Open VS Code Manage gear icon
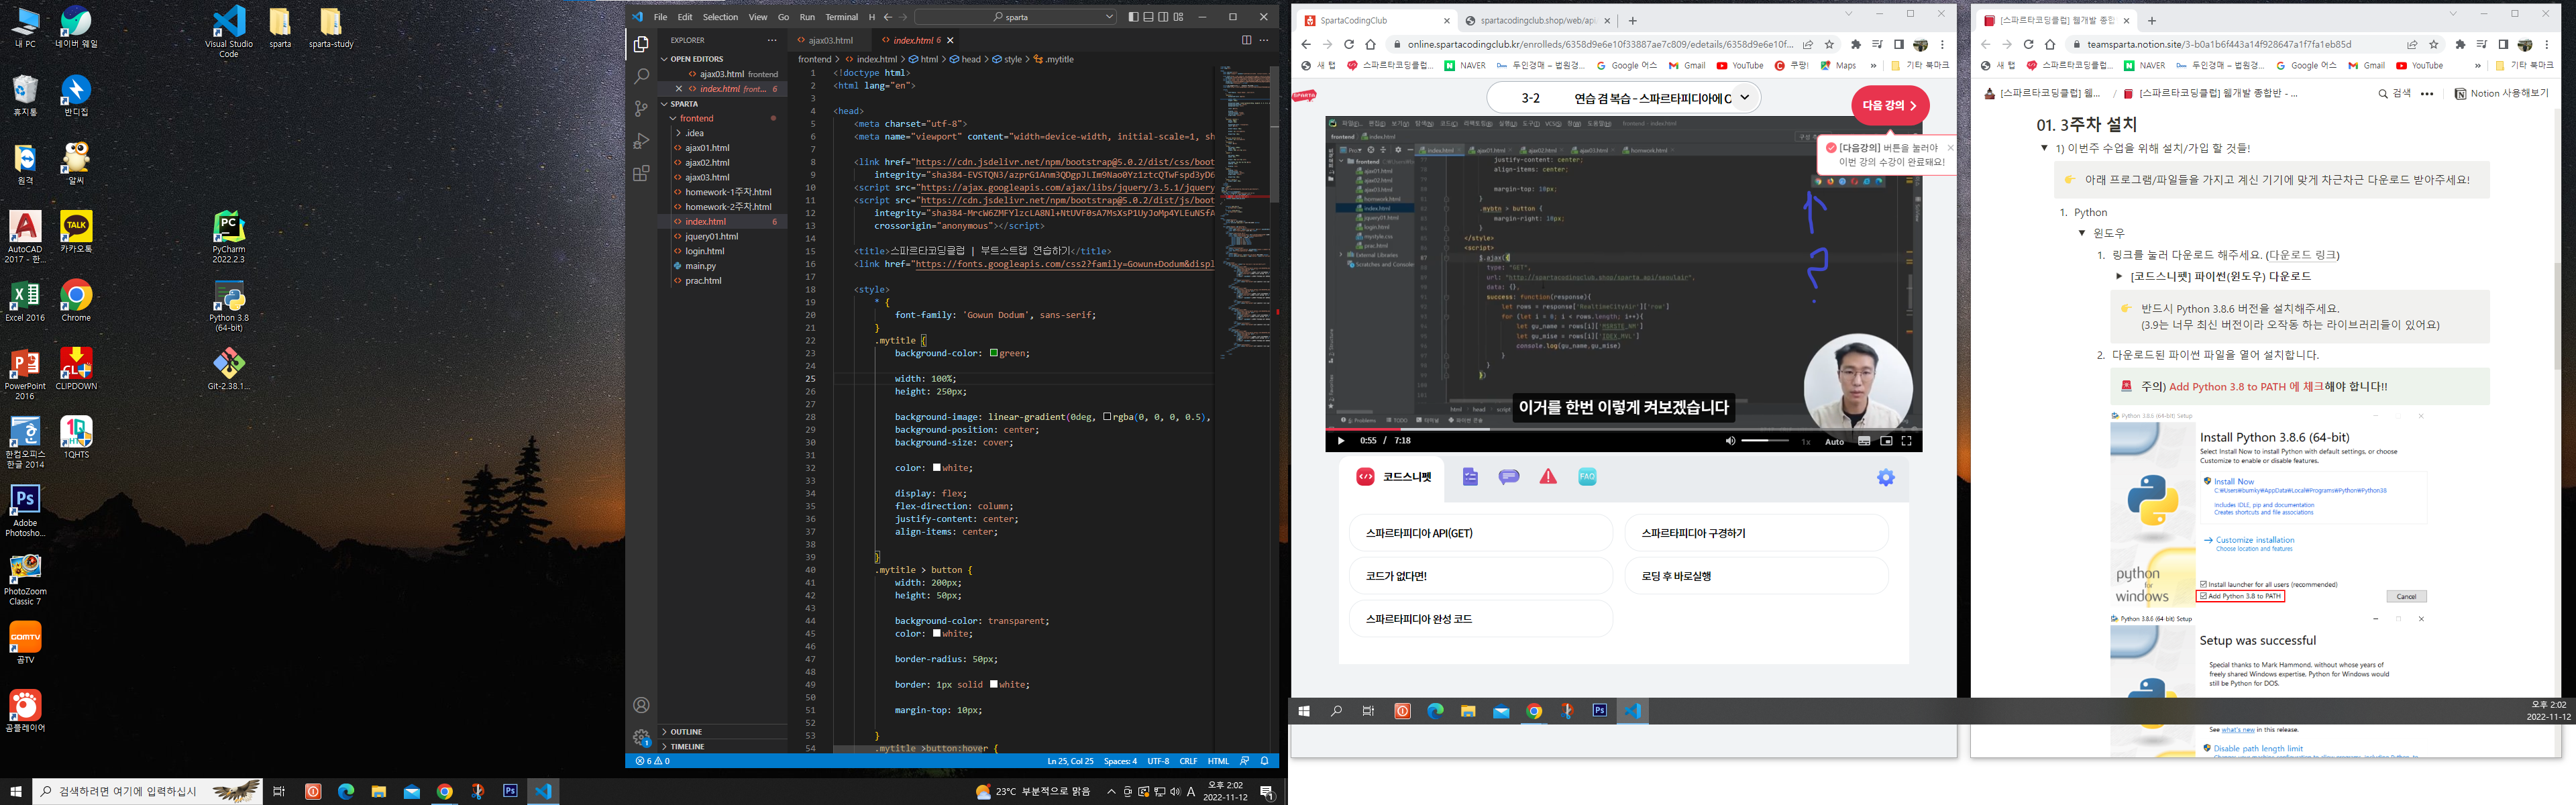2576x805 pixels. [641, 738]
